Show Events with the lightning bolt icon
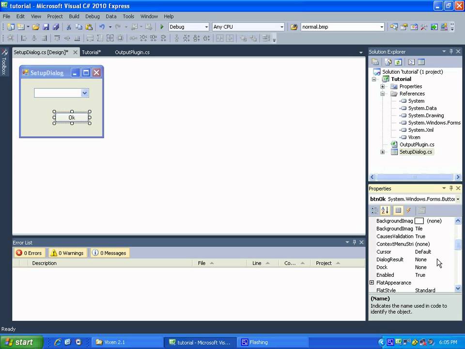 click(409, 210)
